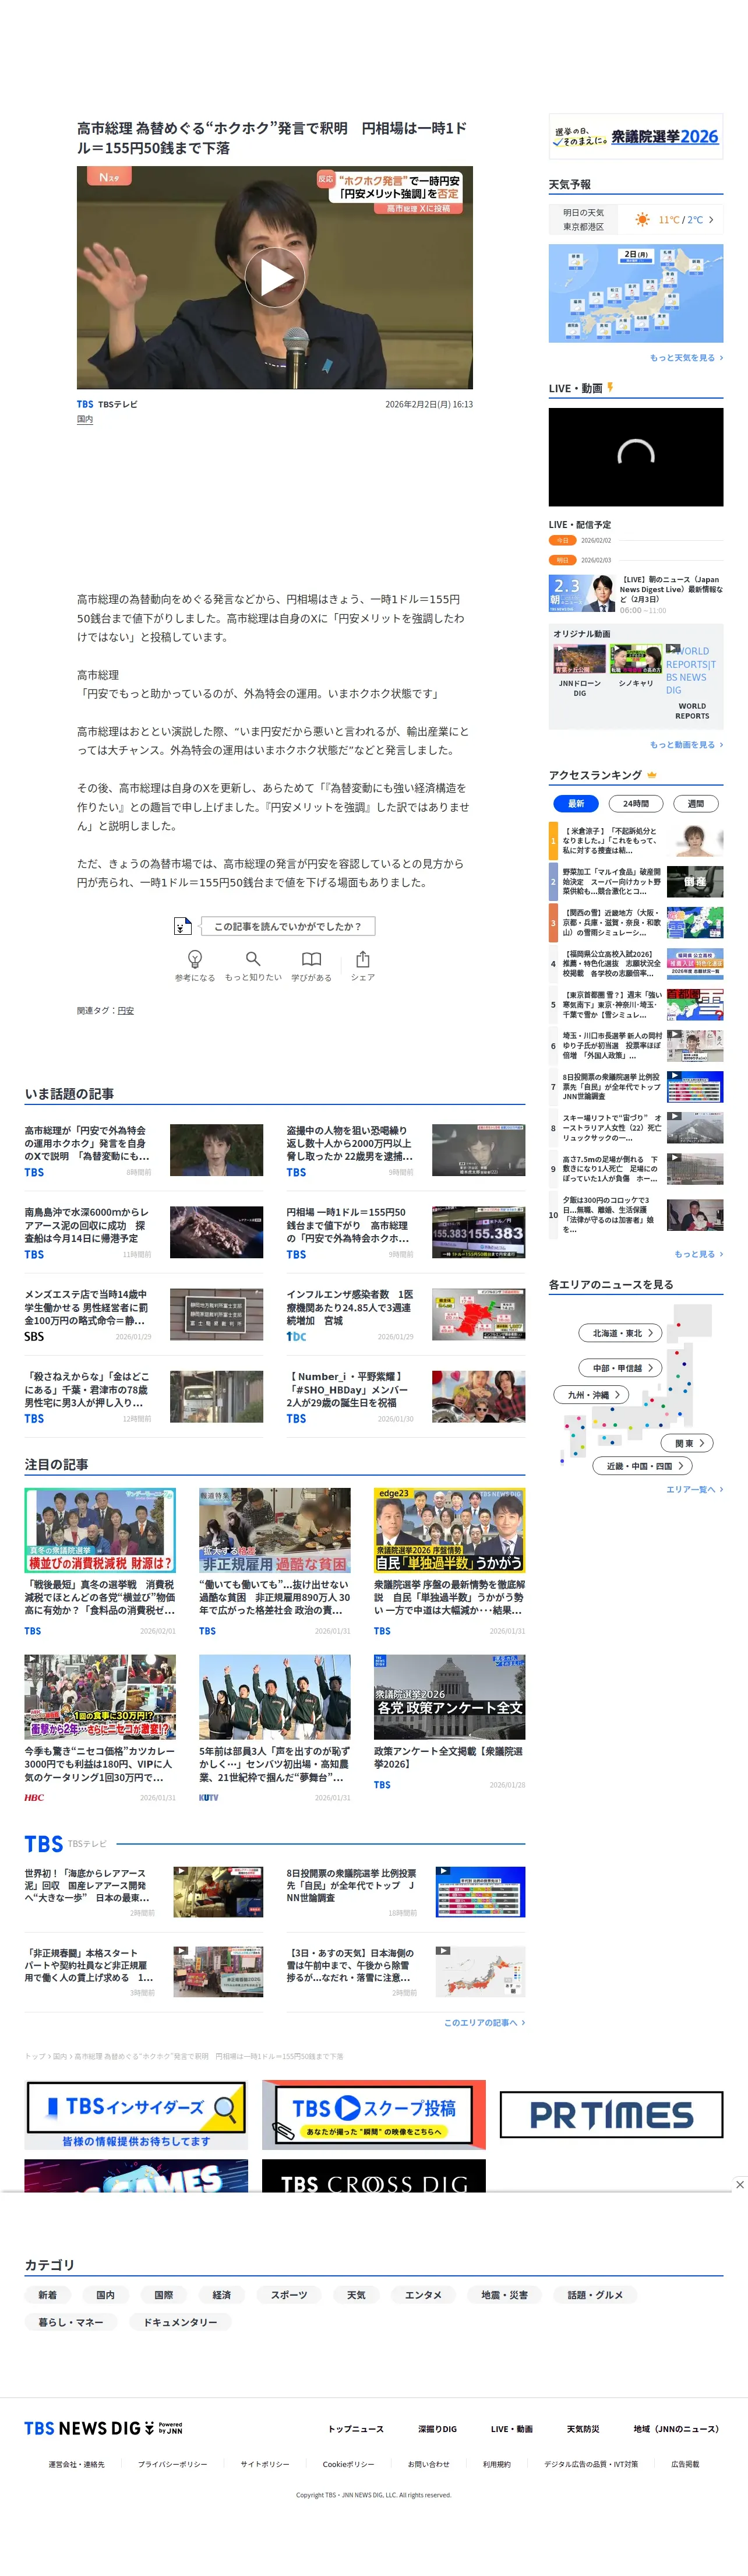The width and height of the screenshot is (748, 2576).
Task: Open 深掘りDIG in the footer navigation
Action: pos(437,2428)
